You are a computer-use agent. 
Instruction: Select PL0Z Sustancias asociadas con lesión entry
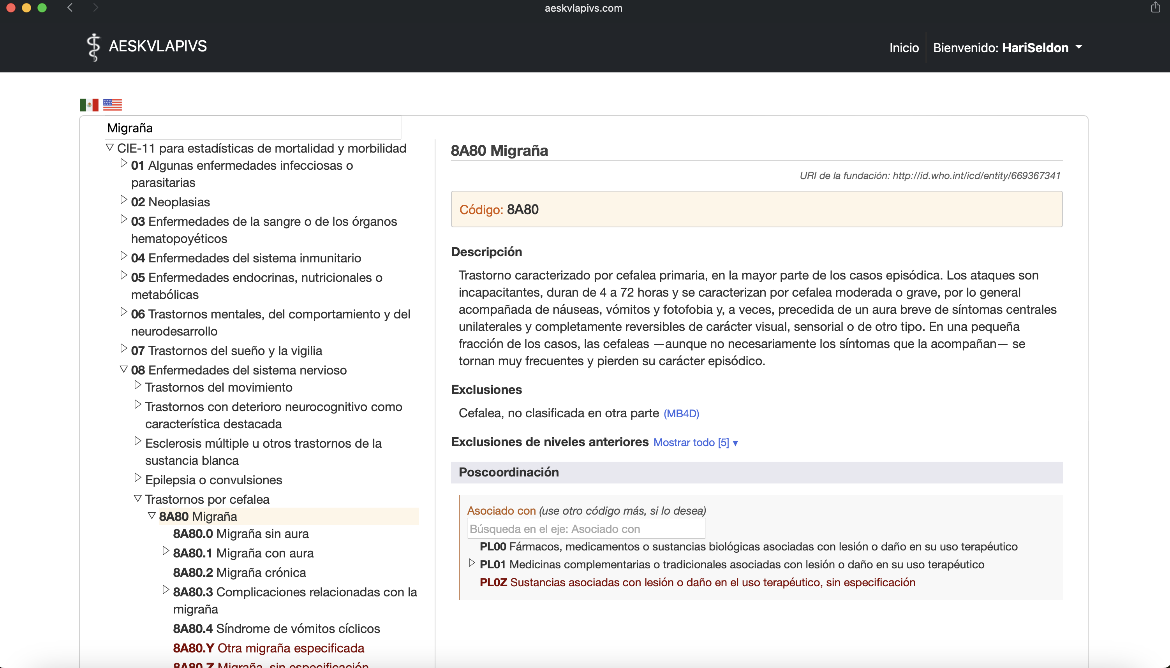click(x=697, y=582)
